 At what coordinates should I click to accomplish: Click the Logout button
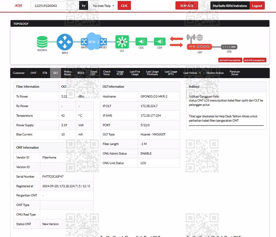click(257, 6)
